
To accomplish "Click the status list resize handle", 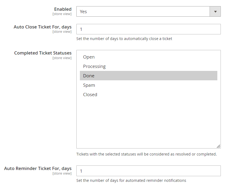I will [218, 146].
